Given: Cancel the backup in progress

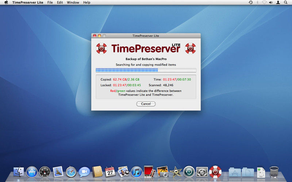Looking at the screenshot, I should click(146, 104).
